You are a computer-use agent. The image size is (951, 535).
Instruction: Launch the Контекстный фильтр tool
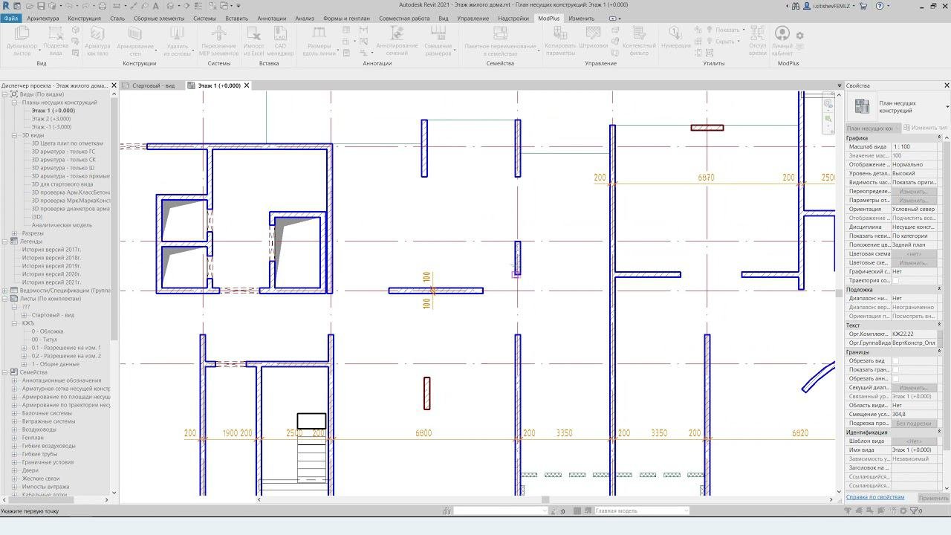coord(639,40)
